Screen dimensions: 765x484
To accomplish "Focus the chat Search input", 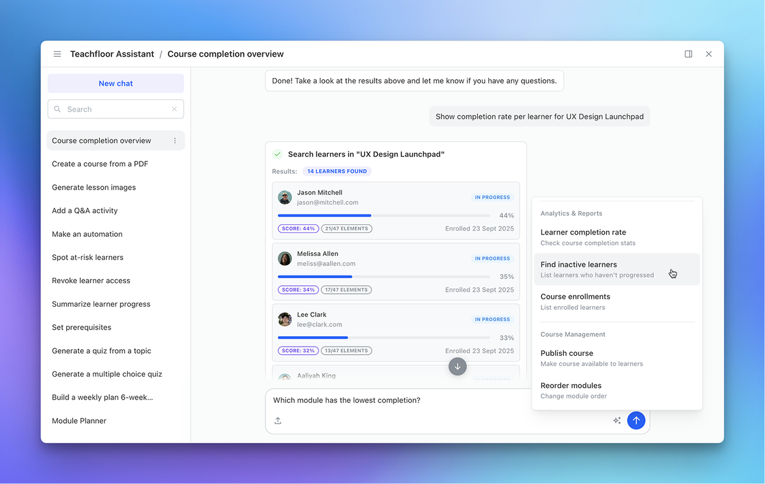I will [x=116, y=109].
